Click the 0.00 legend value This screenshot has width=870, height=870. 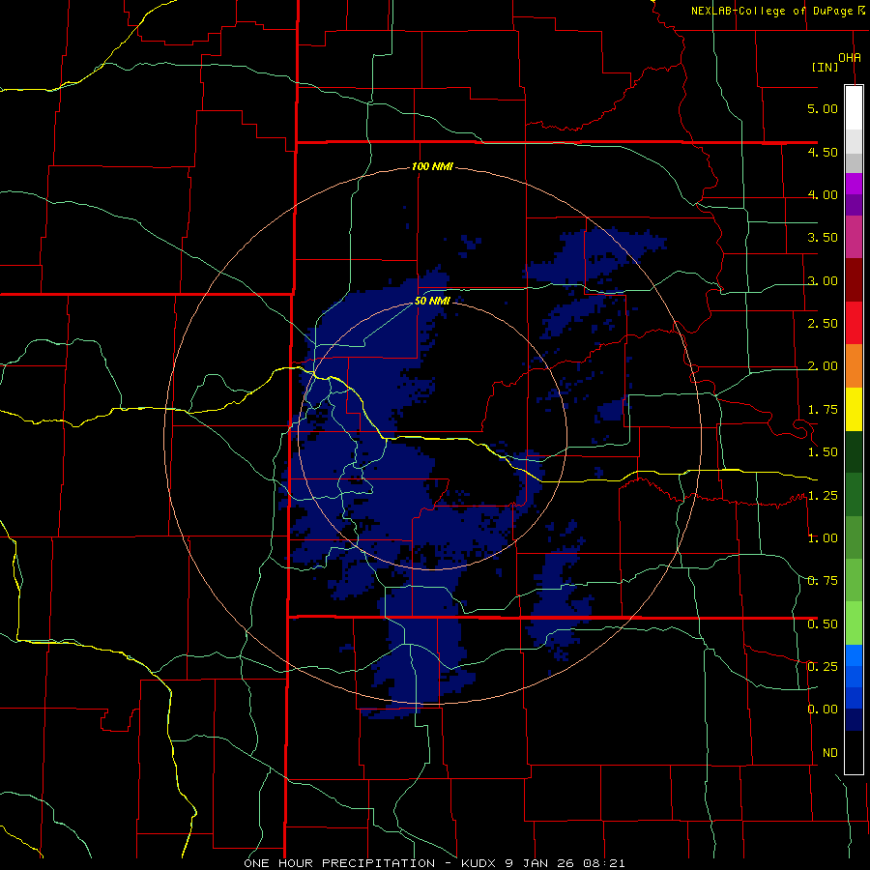pos(823,710)
